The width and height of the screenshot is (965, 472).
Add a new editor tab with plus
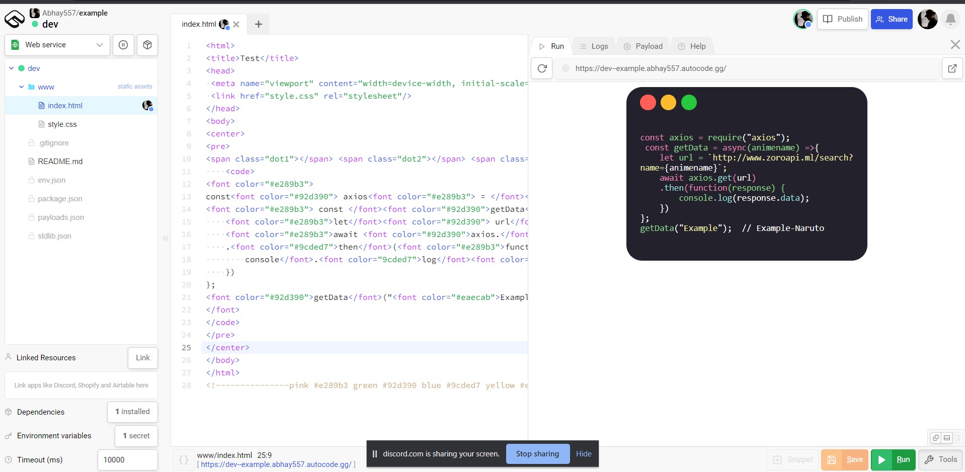click(259, 24)
